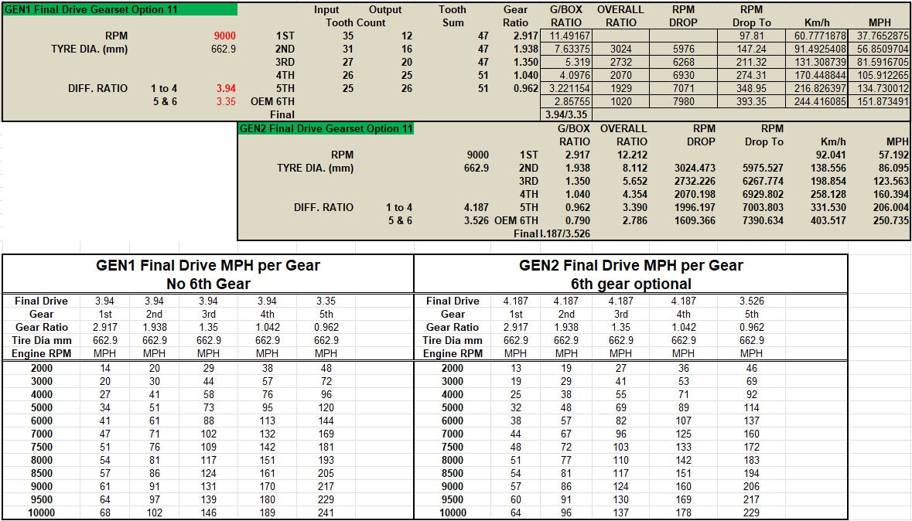Image resolution: width=912 pixels, height=521 pixels.
Task: Click the red 3.35 diff ratio cell
Action: pyautogui.click(x=226, y=102)
